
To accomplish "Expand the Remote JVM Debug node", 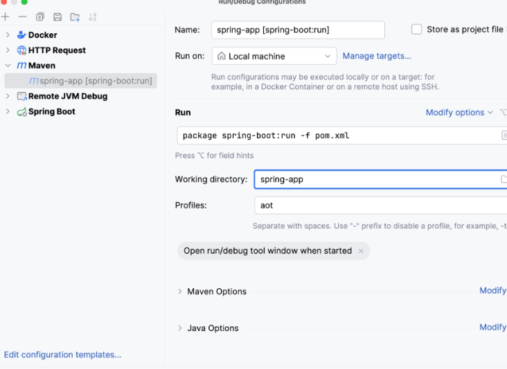I will click(x=8, y=96).
